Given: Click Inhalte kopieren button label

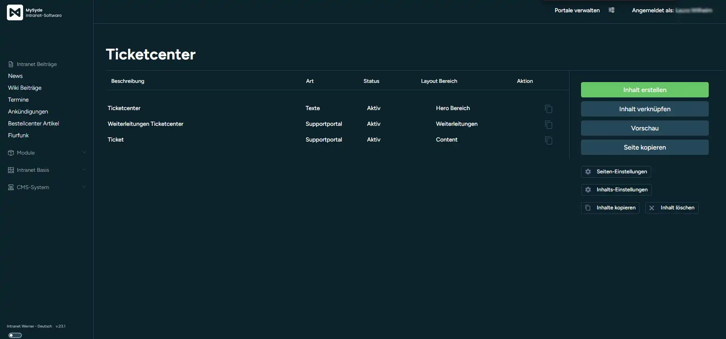Looking at the screenshot, I should tap(616, 207).
